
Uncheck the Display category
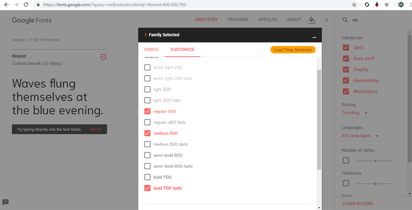pos(346,69)
